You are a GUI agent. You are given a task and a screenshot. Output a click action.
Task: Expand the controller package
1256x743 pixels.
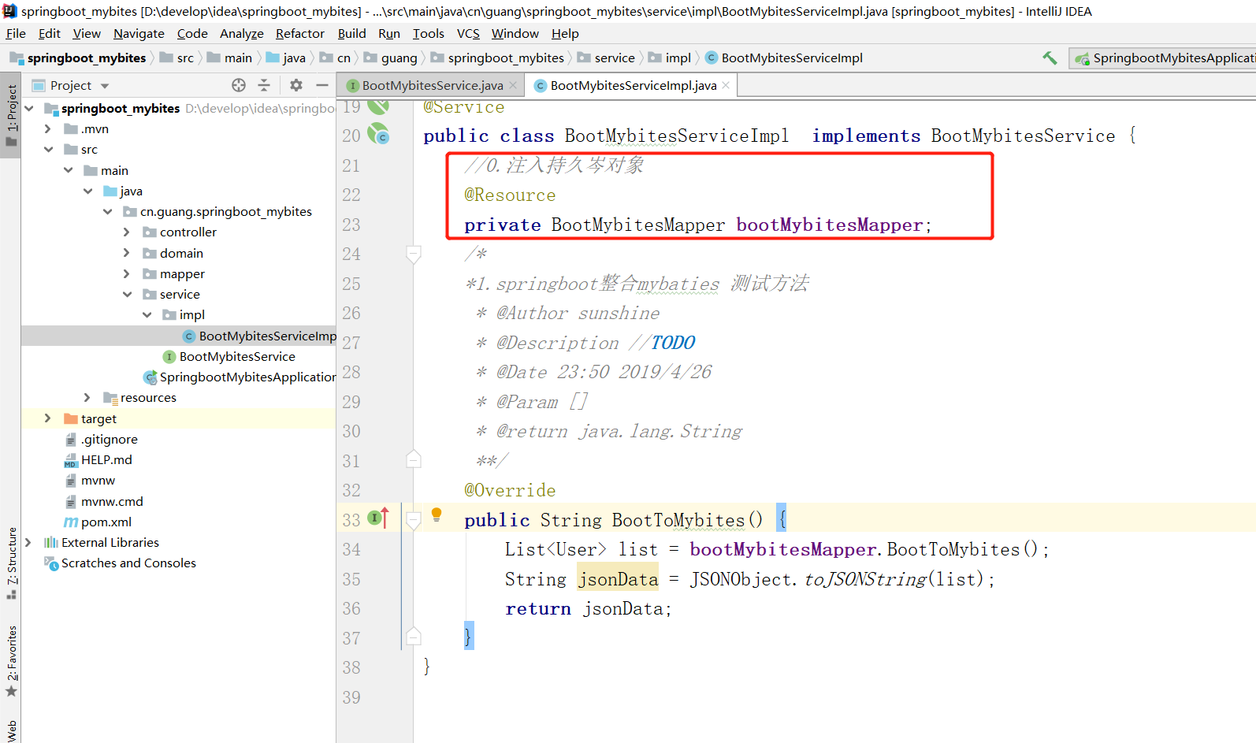(127, 232)
